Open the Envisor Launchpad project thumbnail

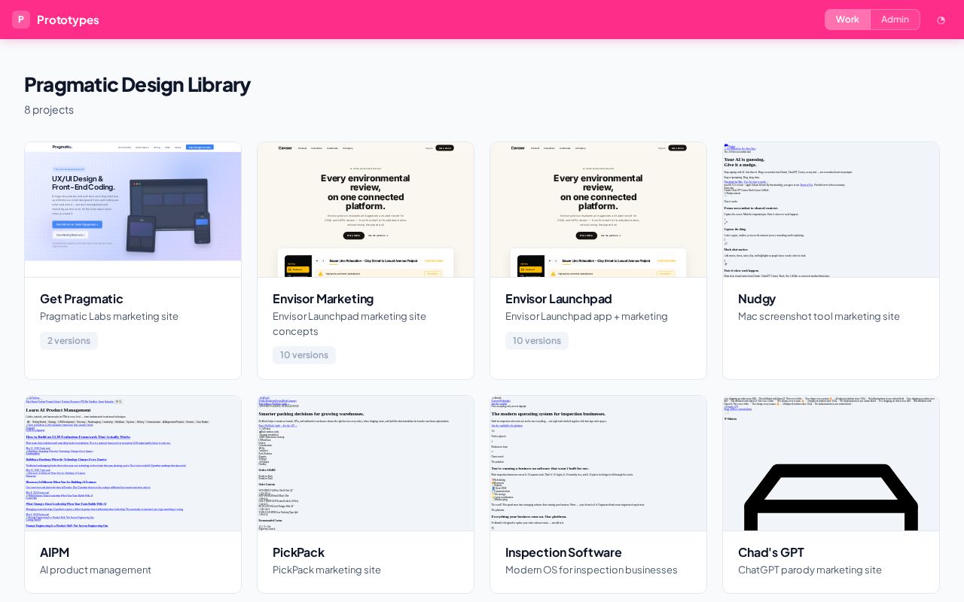point(599,210)
